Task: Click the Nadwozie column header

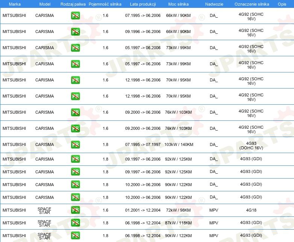Action: pyautogui.click(x=214, y=4)
